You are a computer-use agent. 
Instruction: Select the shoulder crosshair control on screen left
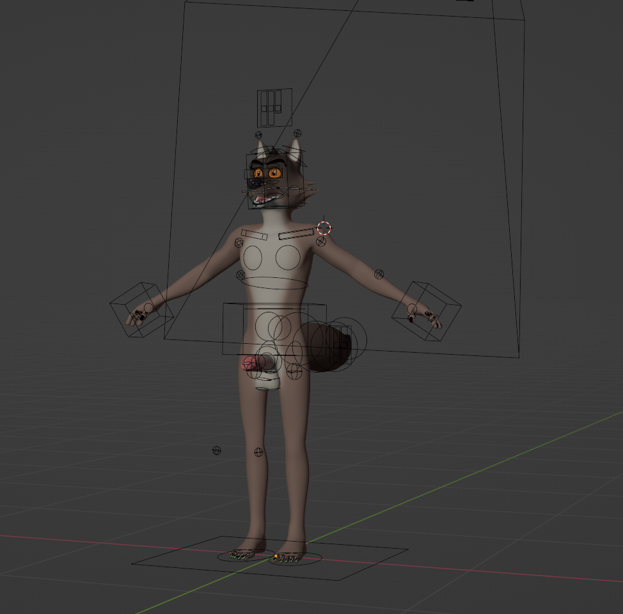[239, 243]
